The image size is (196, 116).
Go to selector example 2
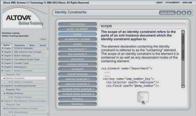[78, 84]
